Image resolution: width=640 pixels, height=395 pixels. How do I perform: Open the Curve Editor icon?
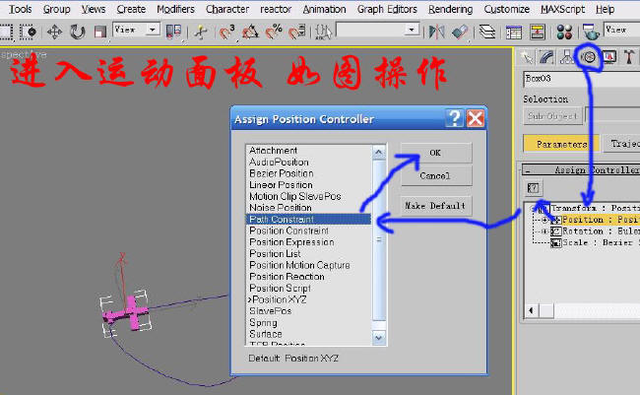[x=514, y=32]
